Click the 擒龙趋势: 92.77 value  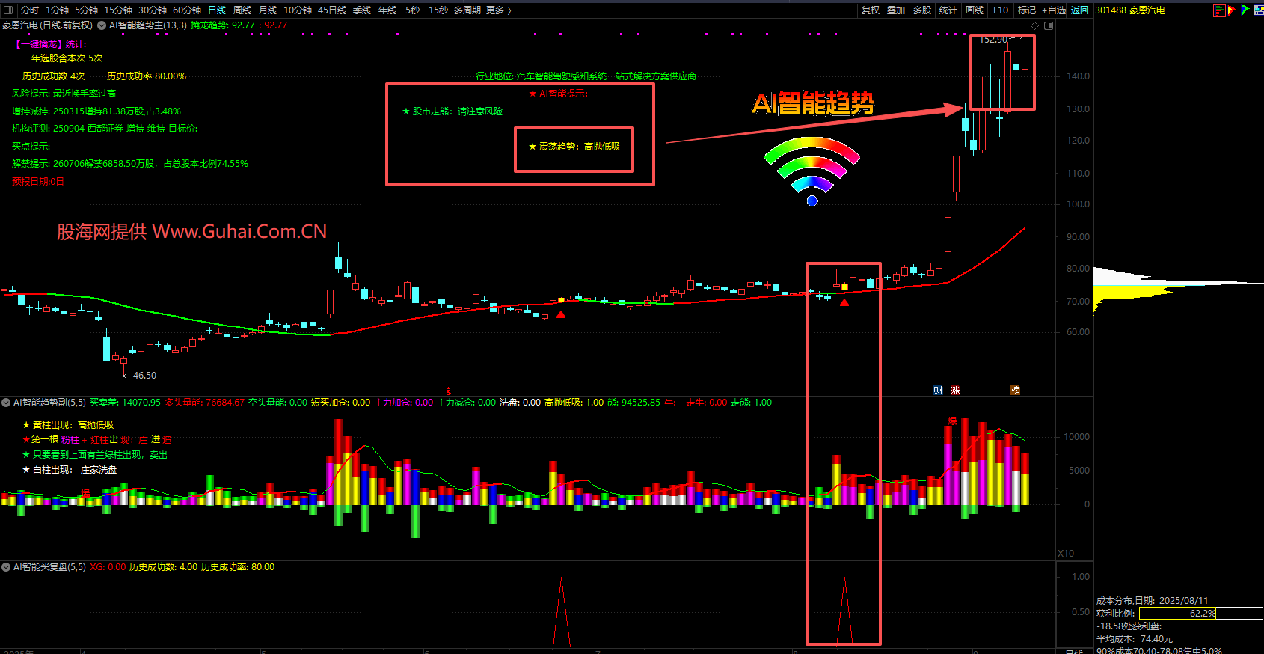223,25
